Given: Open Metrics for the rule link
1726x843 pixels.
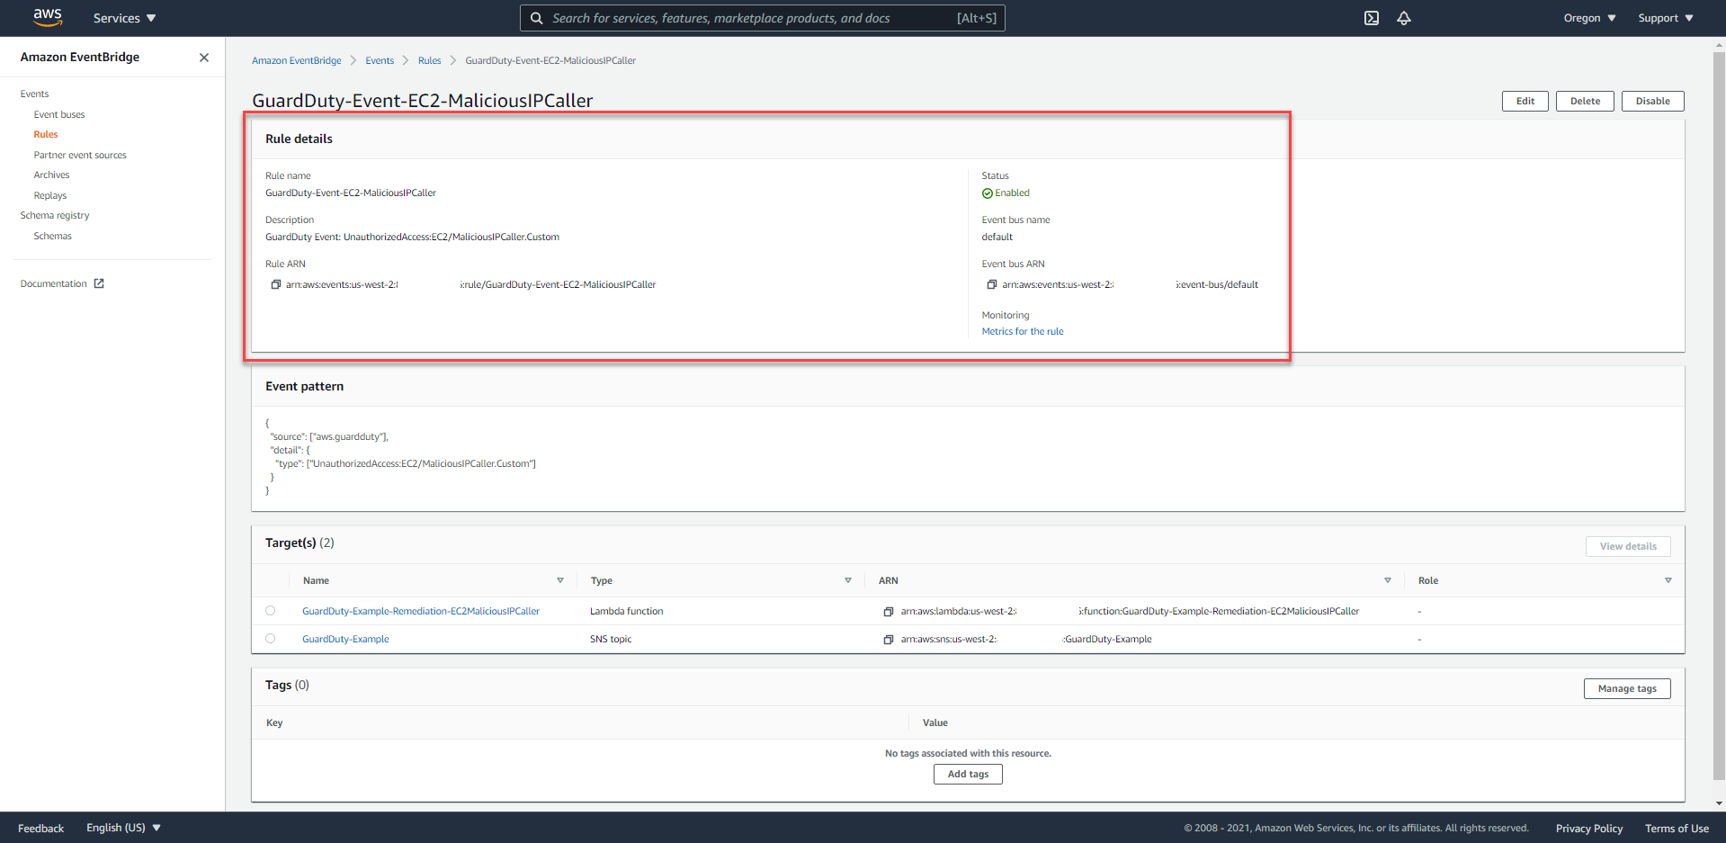Looking at the screenshot, I should click(1023, 332).
